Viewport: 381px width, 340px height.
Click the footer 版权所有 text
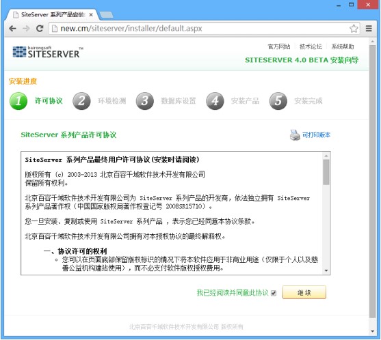[232, 327]
